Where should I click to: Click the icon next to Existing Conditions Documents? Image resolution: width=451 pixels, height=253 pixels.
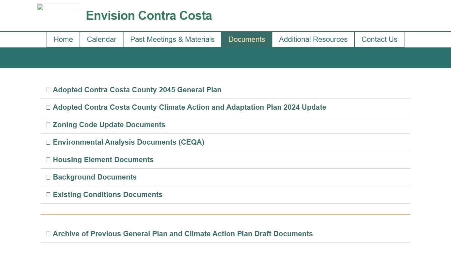48,194
